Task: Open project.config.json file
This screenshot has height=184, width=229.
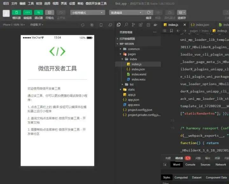Action: [138, 110]
